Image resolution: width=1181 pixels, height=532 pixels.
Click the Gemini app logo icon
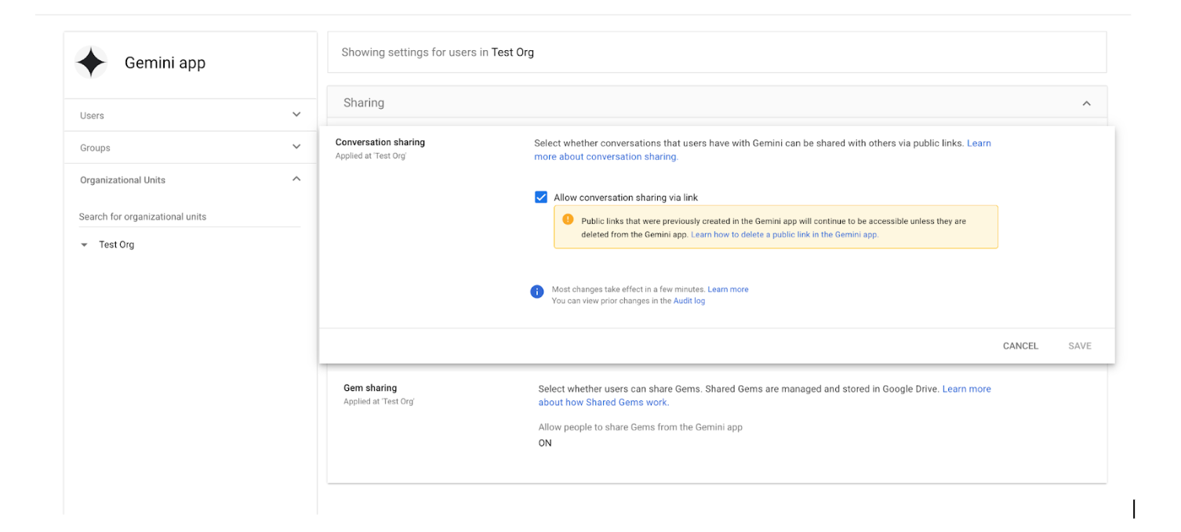click(x=91, y=62)
